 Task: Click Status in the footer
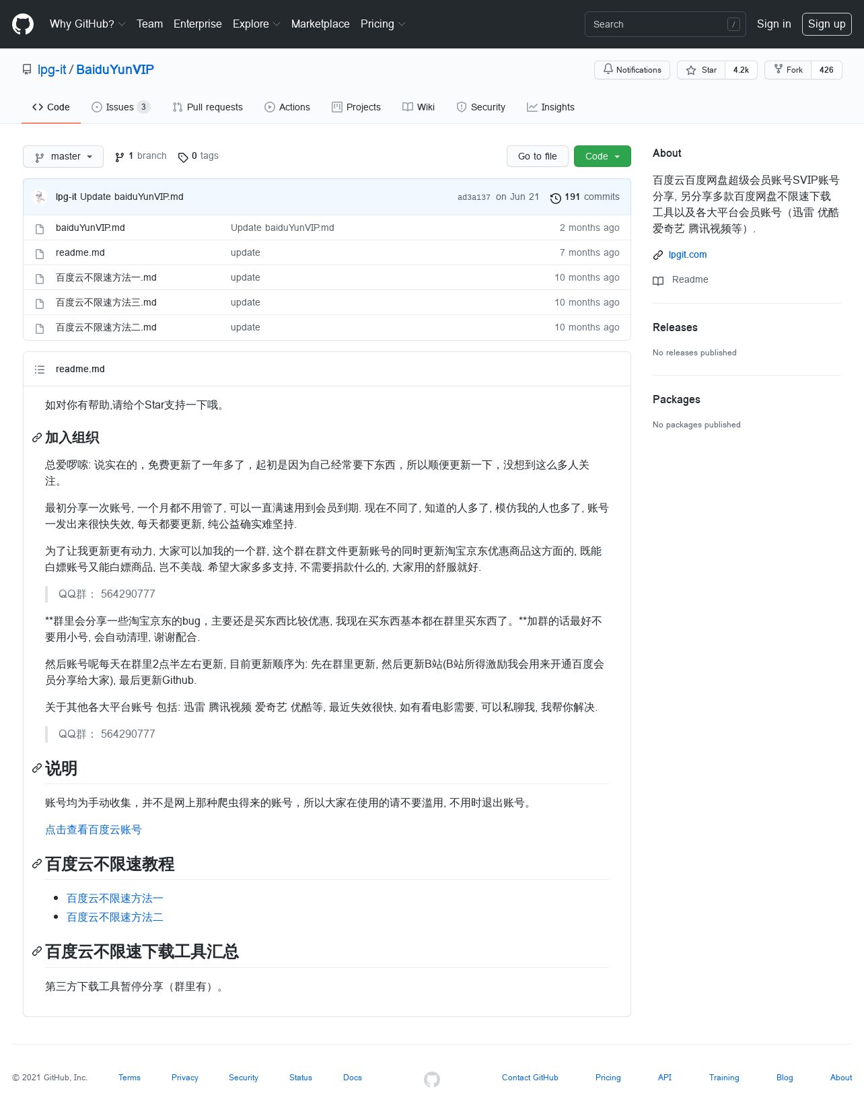[x=301, y=1078]
